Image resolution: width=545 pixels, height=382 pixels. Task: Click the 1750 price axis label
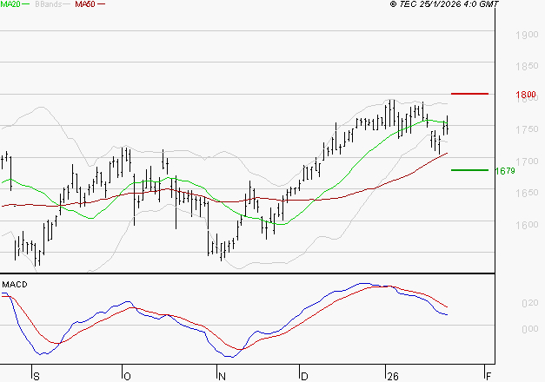click(527, 129)
